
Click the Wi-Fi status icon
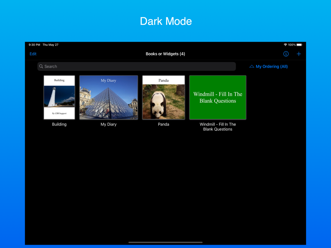(285, 45)
